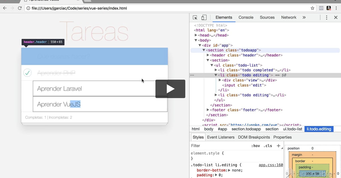Screen dimensions: 341x178
Task: Click the Aprender VueJS edit field
Action: click(100, 104)
